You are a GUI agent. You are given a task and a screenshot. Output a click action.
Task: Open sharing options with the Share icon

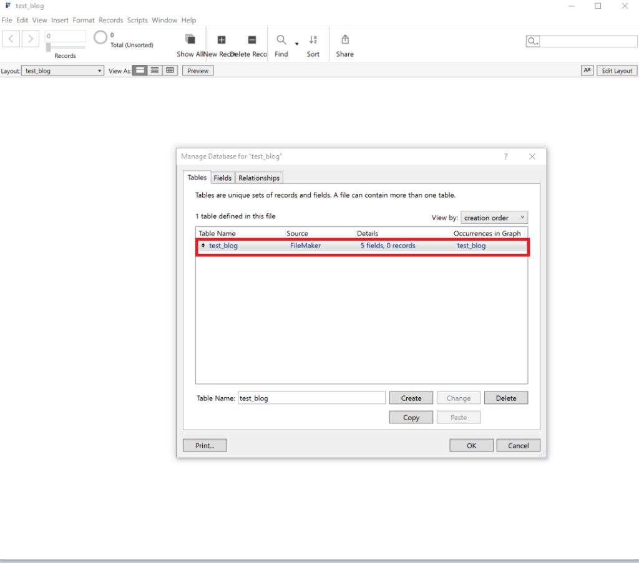pyautogui.click(x=344, y=39)
